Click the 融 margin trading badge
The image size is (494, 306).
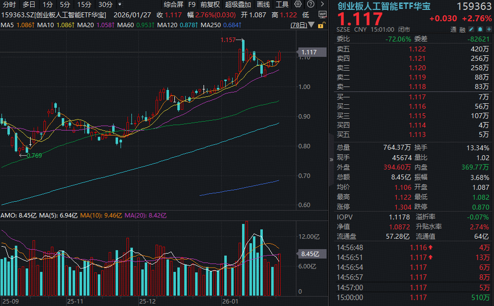coord(462,29)
